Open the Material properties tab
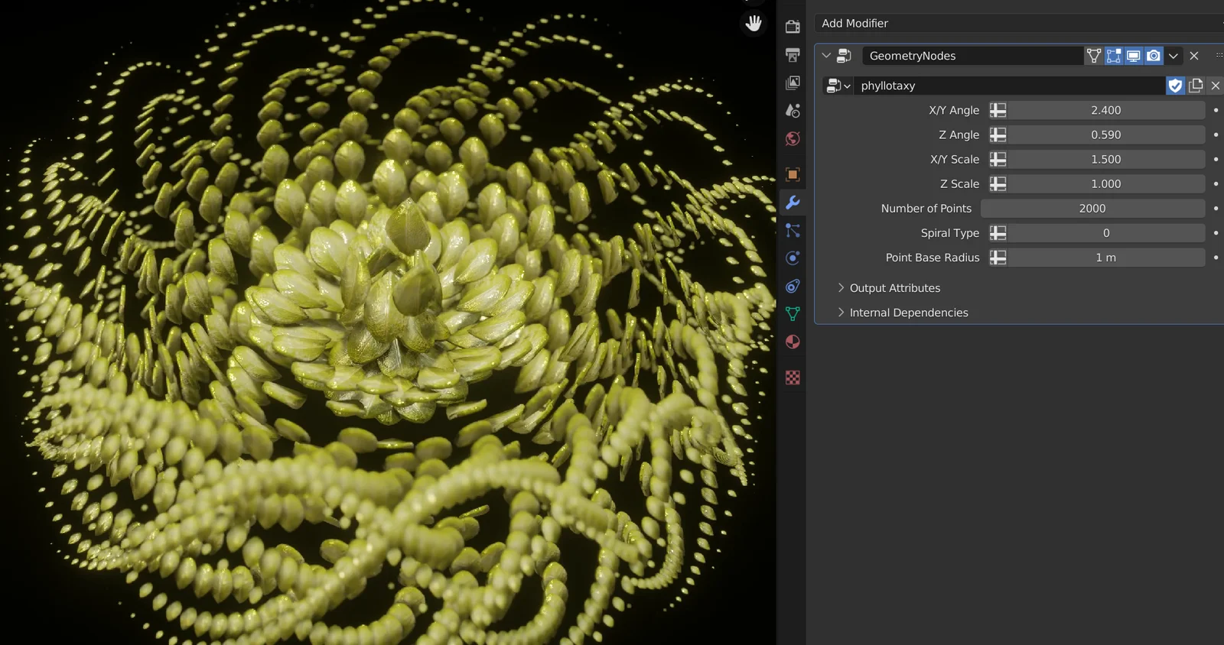The width and height of the screenshot is (1224, 645). click(x=793, y=342)
